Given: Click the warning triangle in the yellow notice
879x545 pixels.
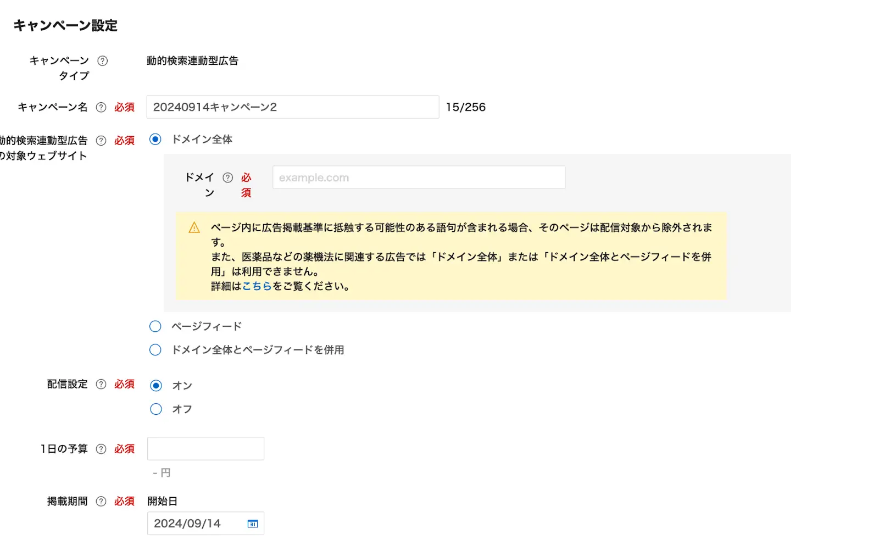Looking at the screenshot, I should [x=193, y=226].
